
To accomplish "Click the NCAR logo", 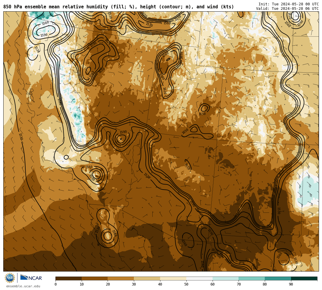I will [x=31, y=278].
